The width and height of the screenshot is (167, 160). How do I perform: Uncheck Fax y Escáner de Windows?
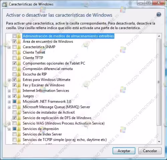click(14, 85)
